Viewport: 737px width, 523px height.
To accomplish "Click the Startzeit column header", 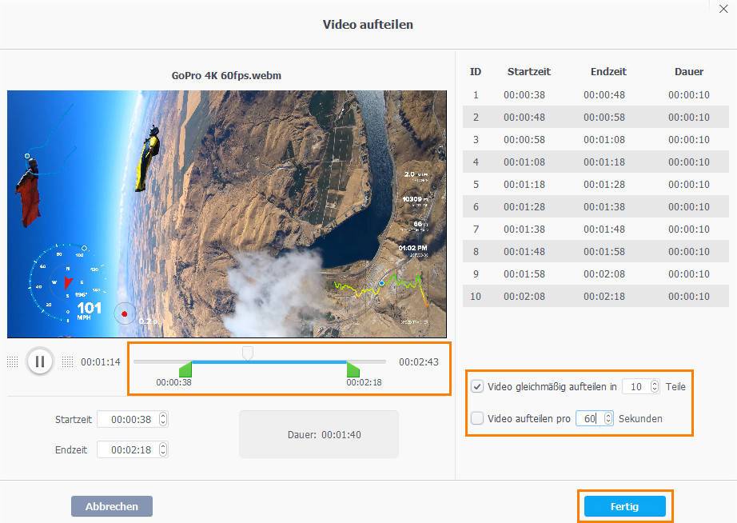I will point(529,71).
